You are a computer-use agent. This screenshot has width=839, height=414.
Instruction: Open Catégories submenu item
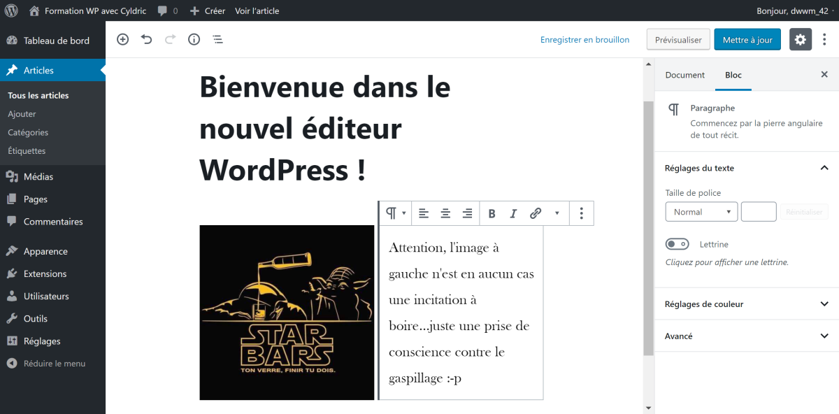tap(28, 132)
